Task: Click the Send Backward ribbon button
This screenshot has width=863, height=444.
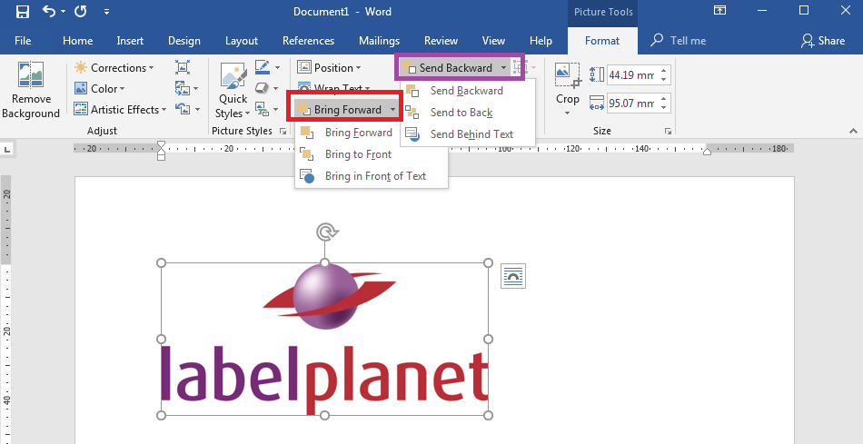Action: [x=448, y=68]
